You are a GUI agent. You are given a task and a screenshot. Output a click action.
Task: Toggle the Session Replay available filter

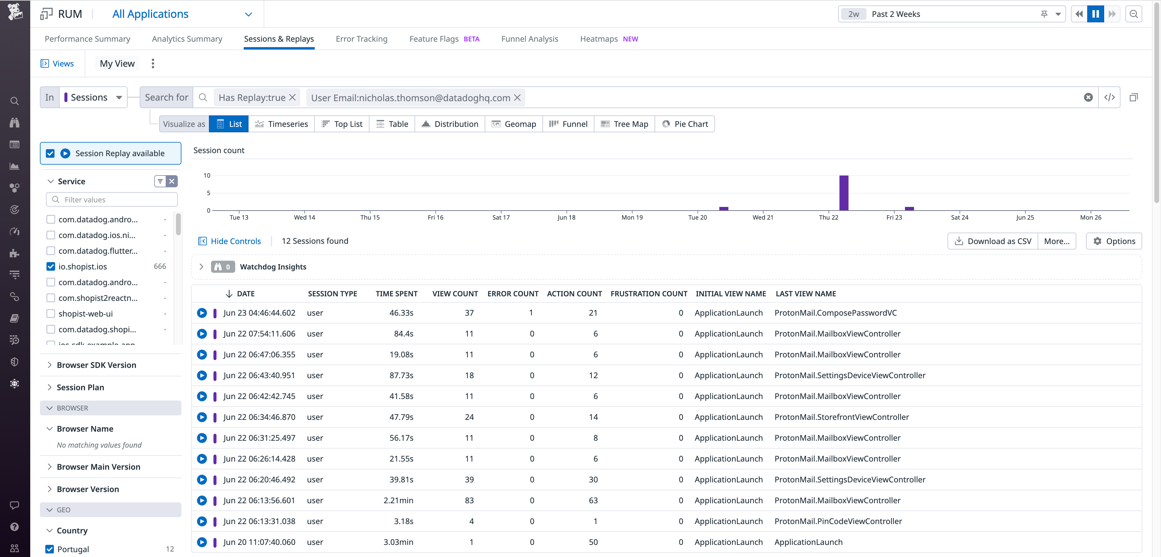50,153
